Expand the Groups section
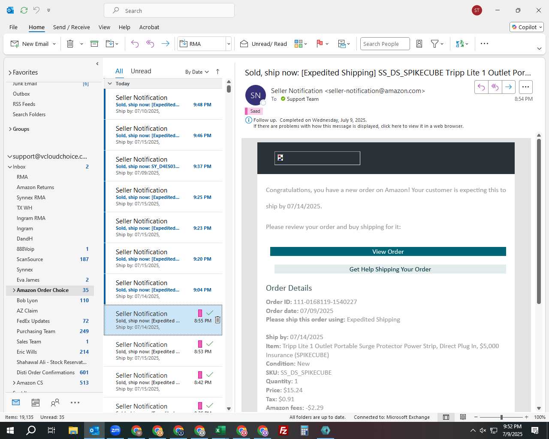549x439 pixels. click(x=10, y=129)
